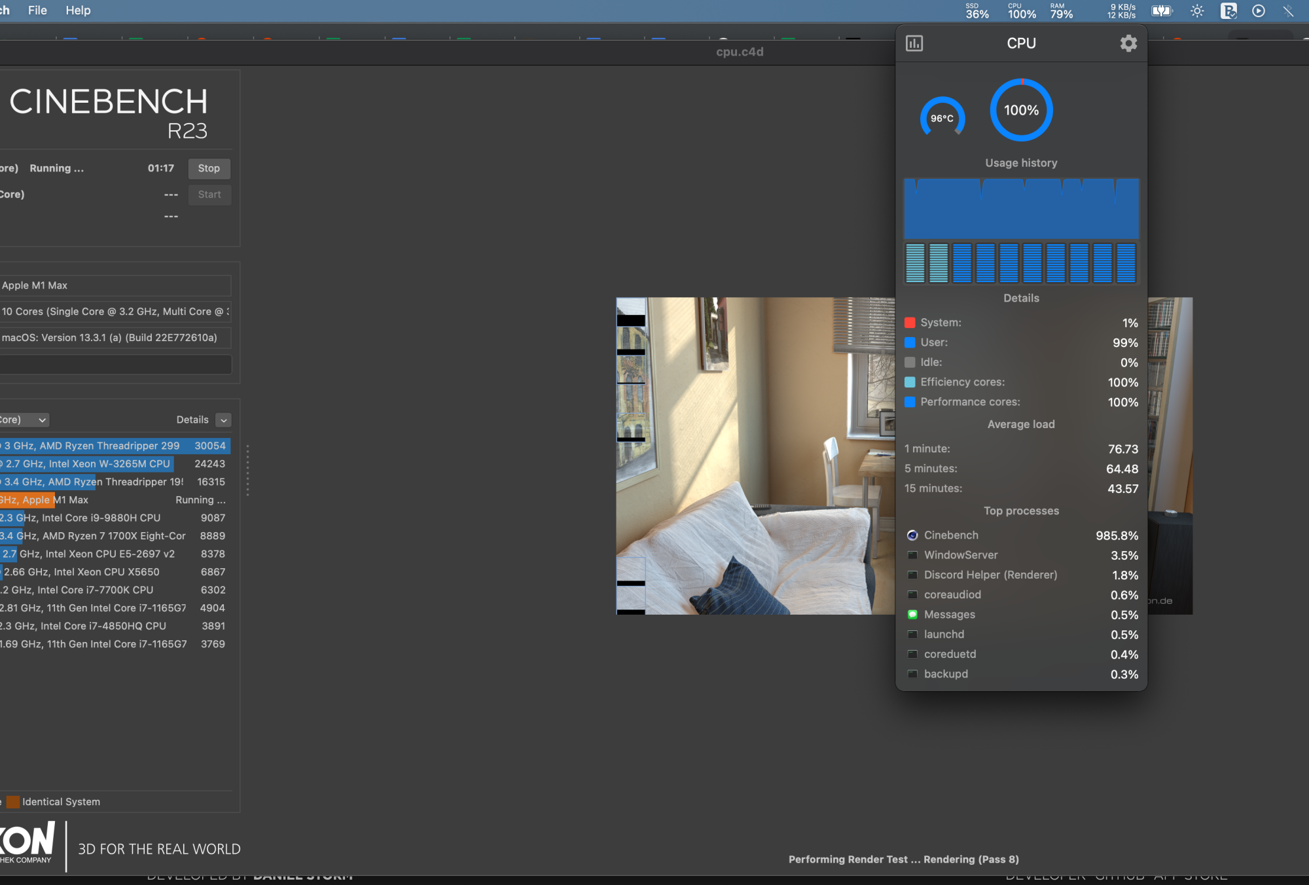The image size is (1309, 885).
Task: Click the render preview image
Action: pyautogui.click(x=755, y=456)
